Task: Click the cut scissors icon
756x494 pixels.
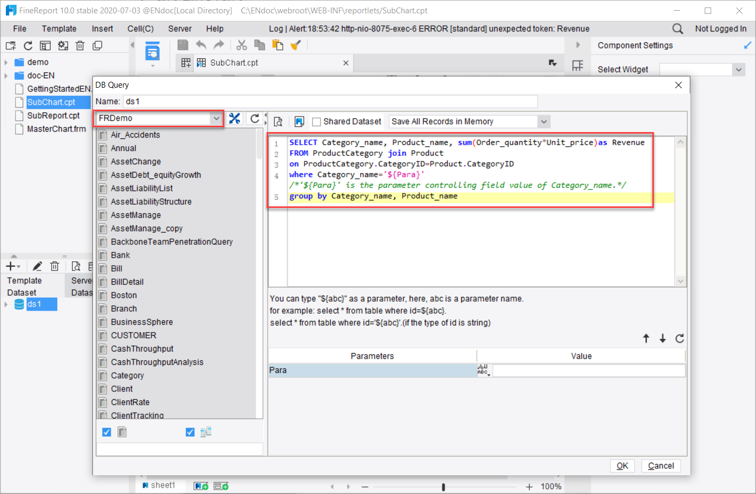Action: 241,45
